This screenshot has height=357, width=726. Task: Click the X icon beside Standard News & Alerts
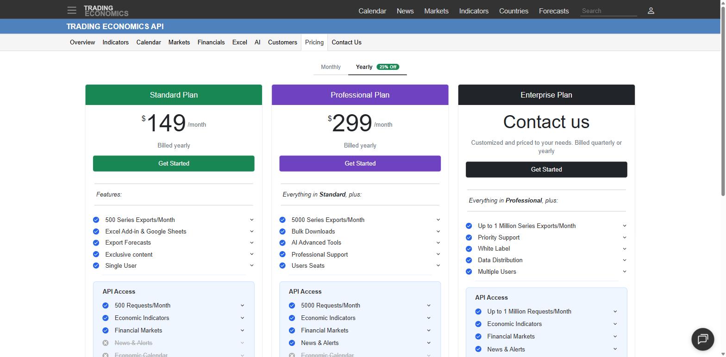[x=106, y=343]
